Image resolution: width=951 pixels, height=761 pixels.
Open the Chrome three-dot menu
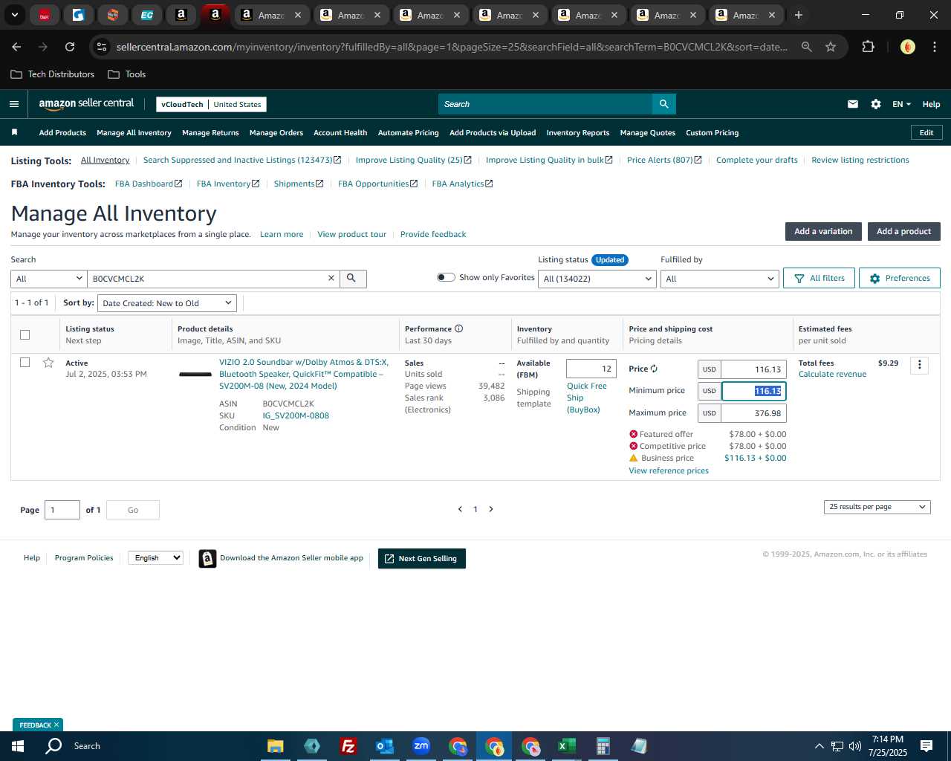[x=934, y=47]
